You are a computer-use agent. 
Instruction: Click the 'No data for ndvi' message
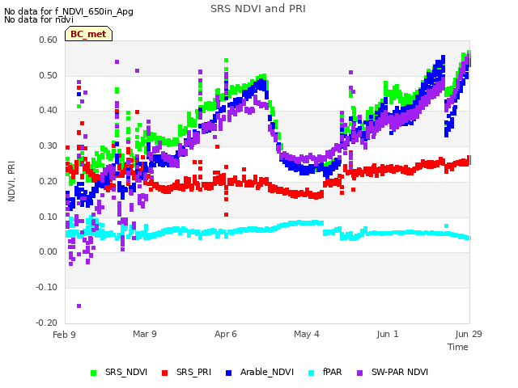39,19
